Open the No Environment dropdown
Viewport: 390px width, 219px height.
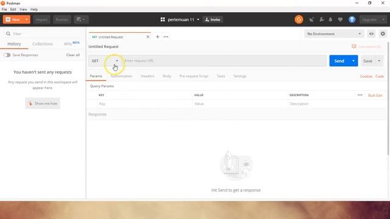click(x=334, y=34)
